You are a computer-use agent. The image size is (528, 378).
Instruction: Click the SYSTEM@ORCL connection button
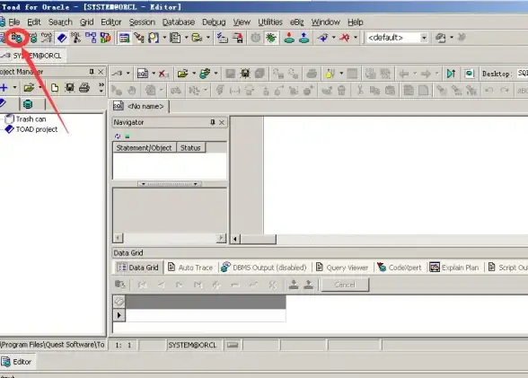tap(32, 56)
